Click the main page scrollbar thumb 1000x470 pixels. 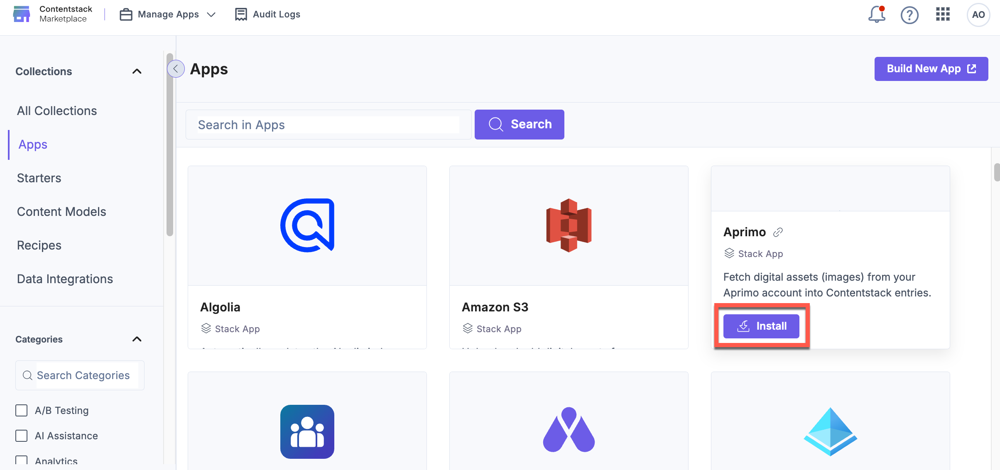coord(997,172)
